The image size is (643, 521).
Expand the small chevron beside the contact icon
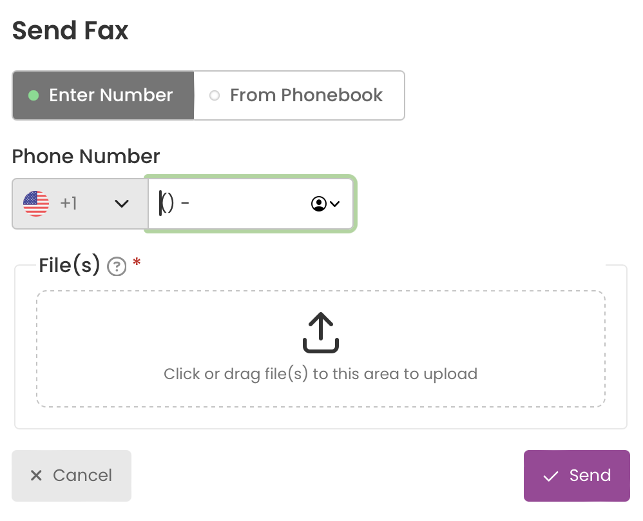[x=334, y=204]
